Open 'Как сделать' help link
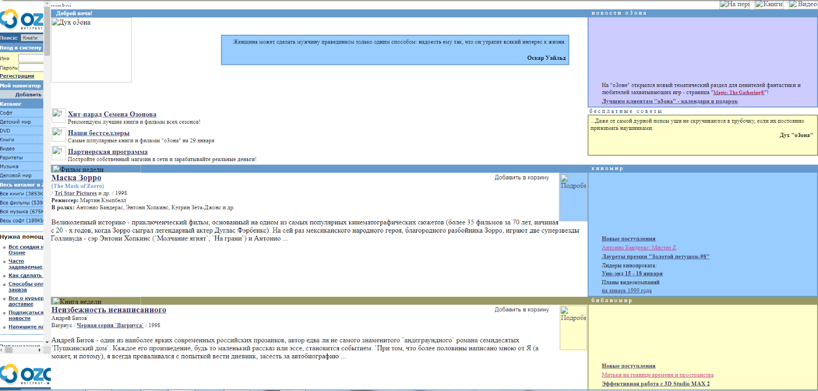The image size is (818, 391). click(26, 275)
